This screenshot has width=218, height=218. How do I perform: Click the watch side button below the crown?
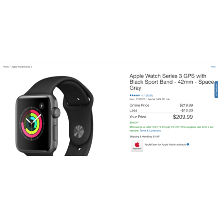point(55,133)
